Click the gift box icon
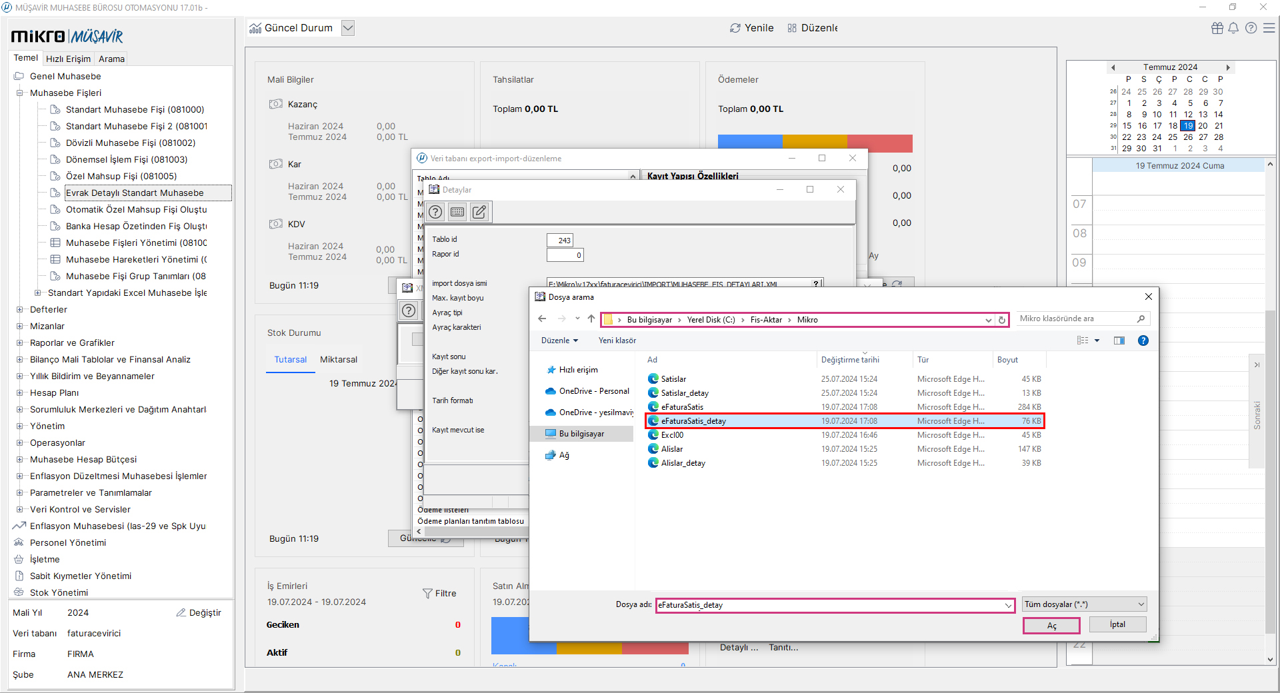 pyautogui.click(x=1217, y=28)
